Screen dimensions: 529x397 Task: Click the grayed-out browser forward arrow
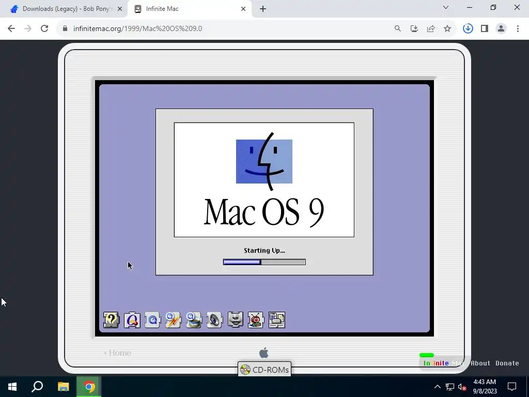click(28, 28)
